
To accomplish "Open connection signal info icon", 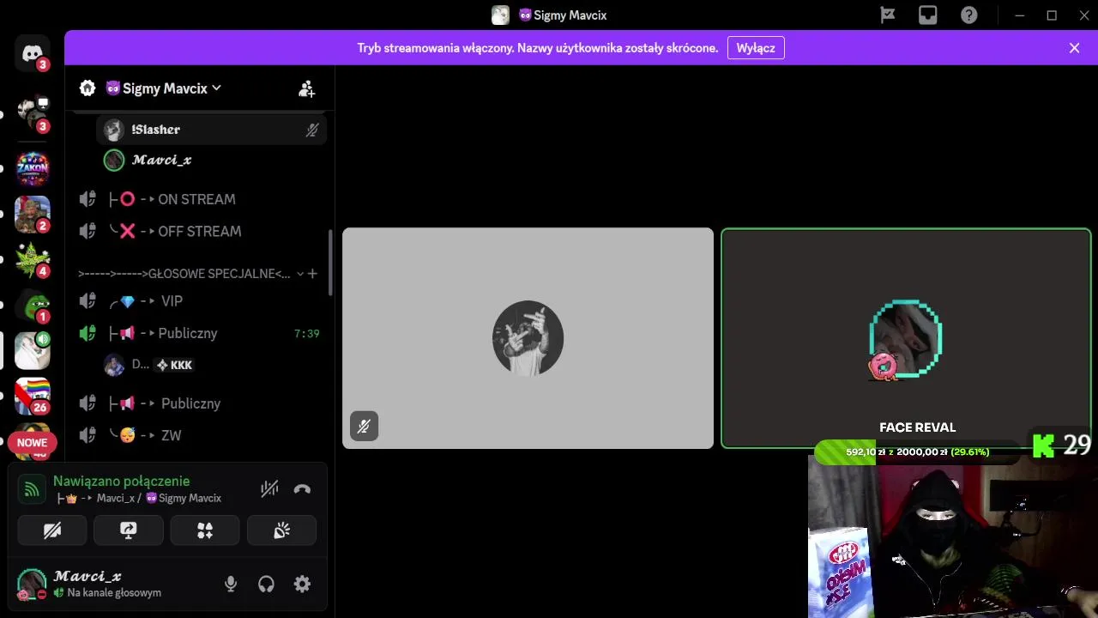I will click(x=32, y=489).
